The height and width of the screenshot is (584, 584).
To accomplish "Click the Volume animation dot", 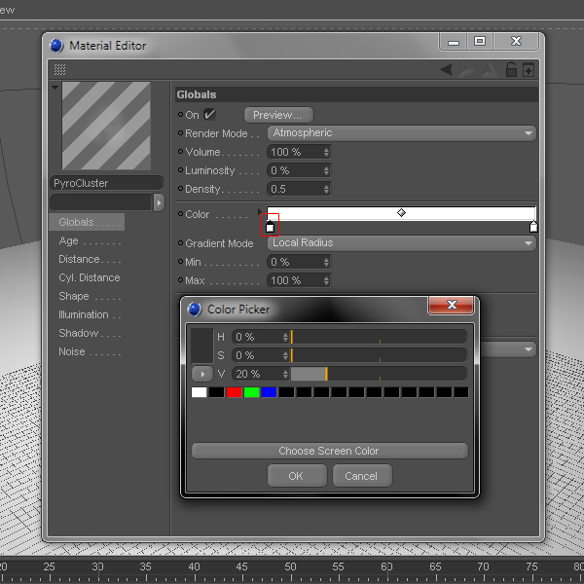I will pyautogui.click(x=180, y=152).
